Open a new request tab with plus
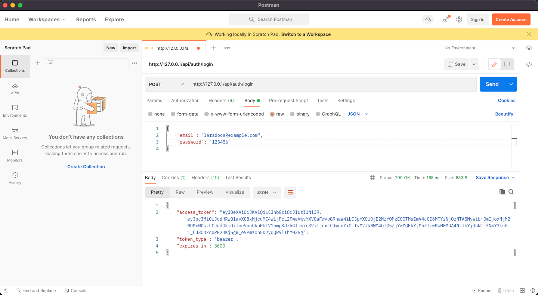Image resolution: width=538 pixels, height=295 pixels. click(x=214, y=48)
